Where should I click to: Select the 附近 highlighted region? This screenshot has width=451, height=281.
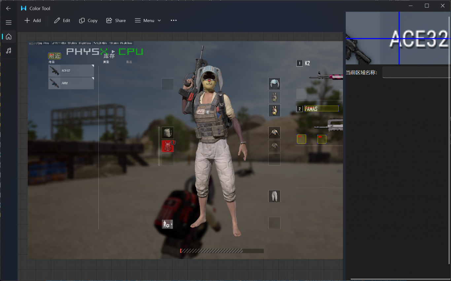click(54, 56)
